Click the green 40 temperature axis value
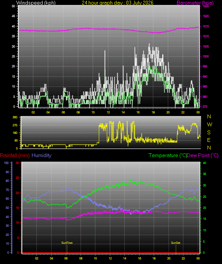222x264 pixels. coord(204,163)
